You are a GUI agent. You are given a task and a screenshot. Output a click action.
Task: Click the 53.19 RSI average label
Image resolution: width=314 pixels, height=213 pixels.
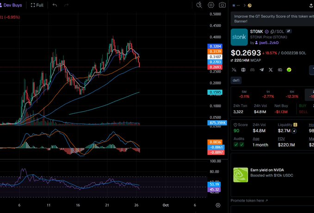coord(214,184)
